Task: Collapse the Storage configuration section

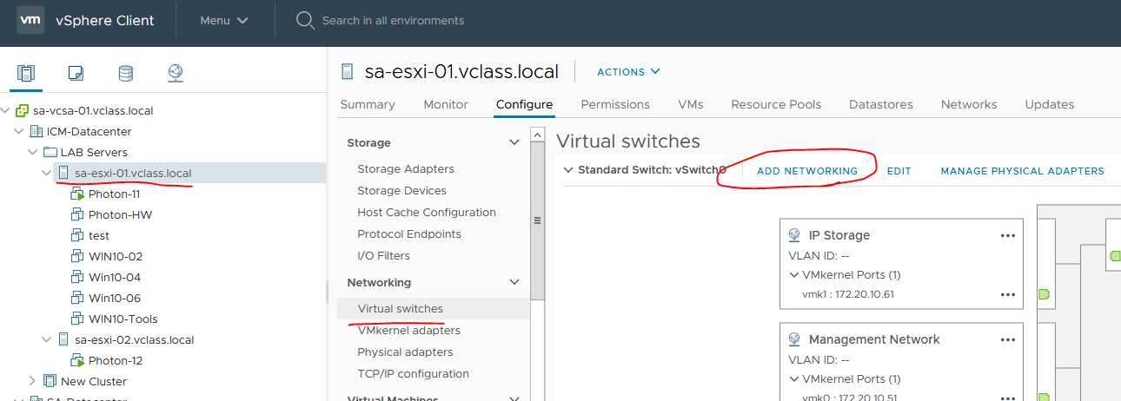Action: (514, 143)
